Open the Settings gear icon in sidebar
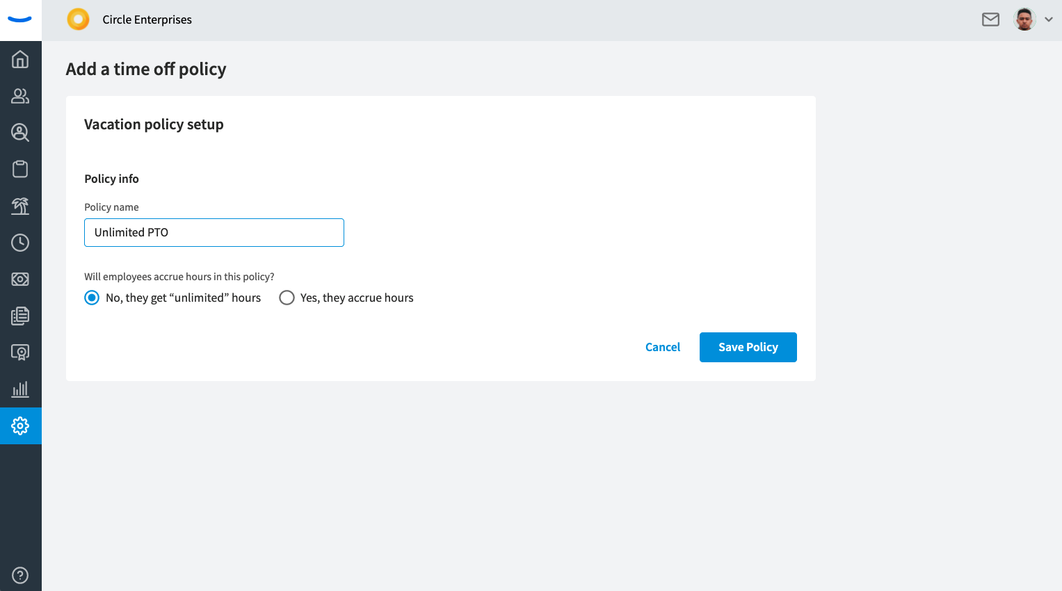Screen dimensions: 1062x591 (20, 426)
